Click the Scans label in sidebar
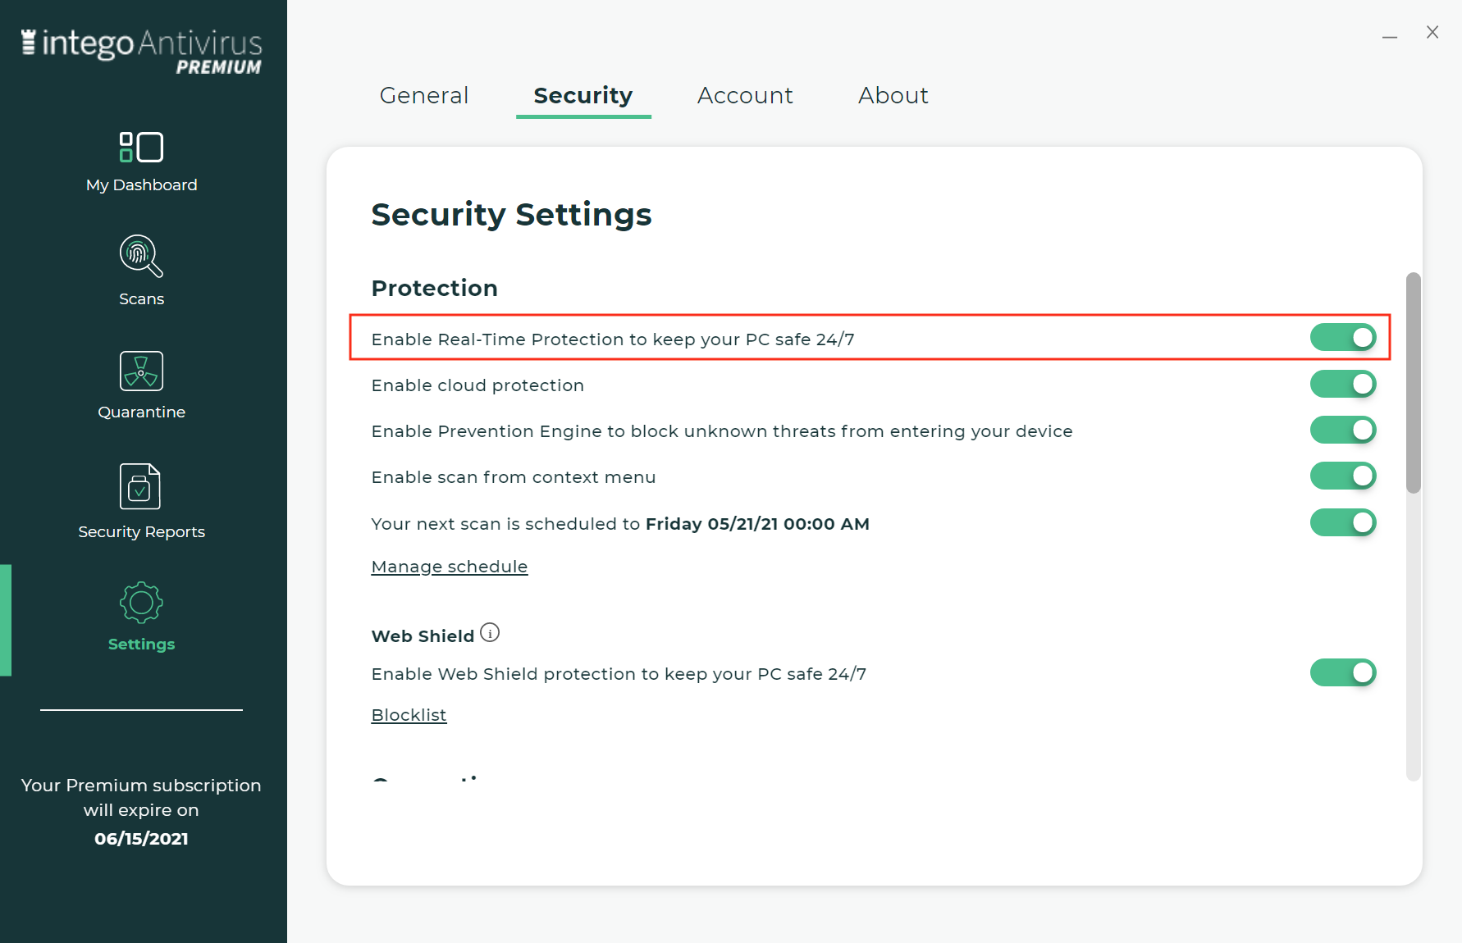The width and height of the screenshot is (1462, 943). [141, 299]
